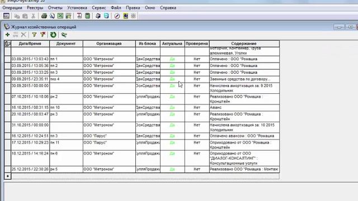This screenshot has height=201, width=358.
Task: Open the Правка menu
Action: click(x=133, y=8)
